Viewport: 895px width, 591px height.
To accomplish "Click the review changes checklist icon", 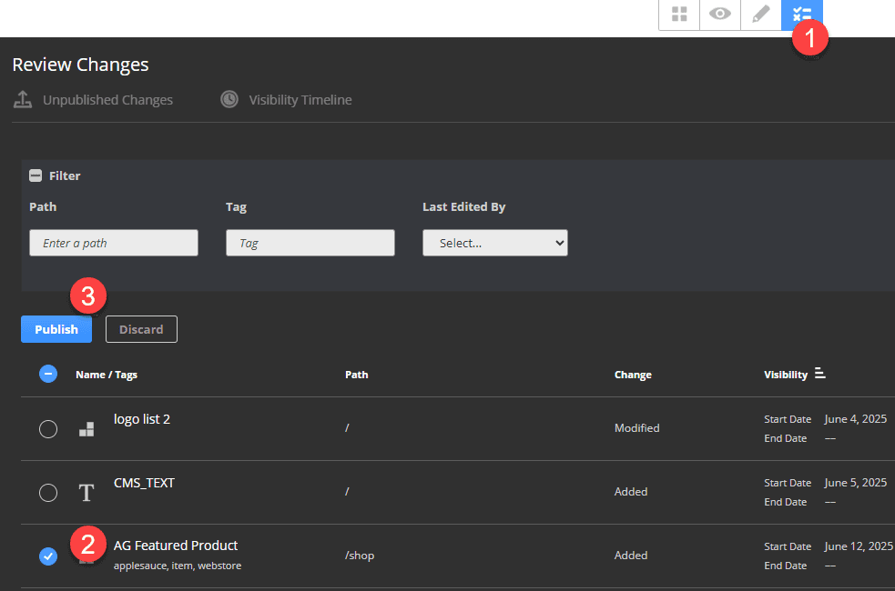I will [802, 15].
